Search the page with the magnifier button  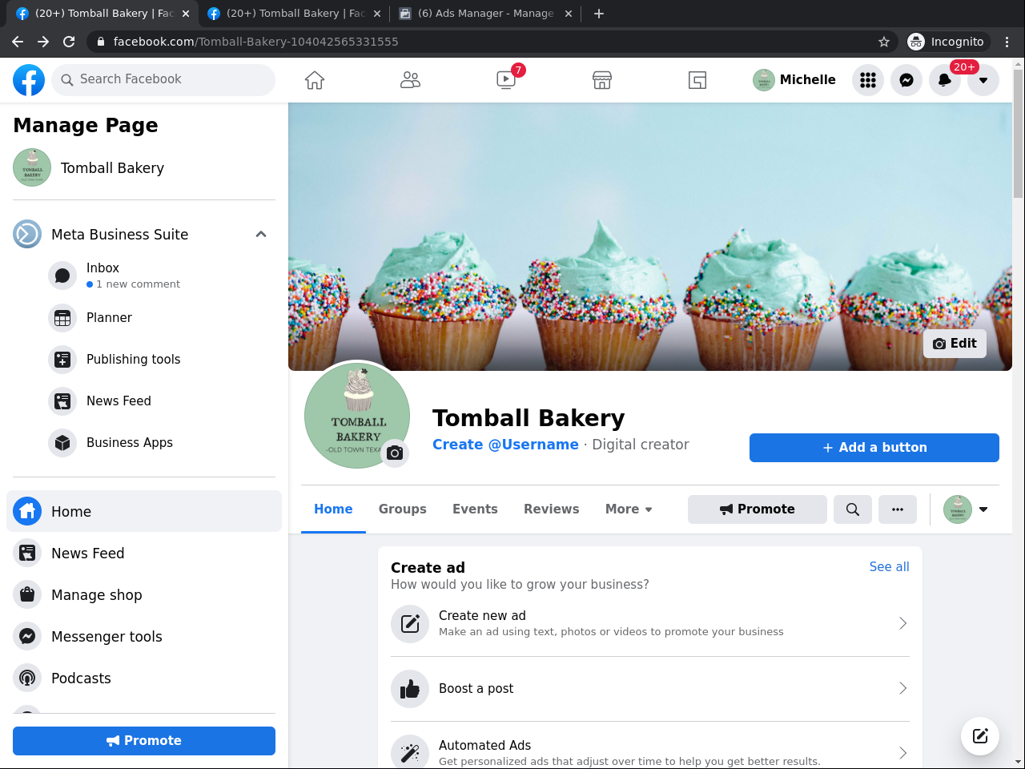[853, 509]
